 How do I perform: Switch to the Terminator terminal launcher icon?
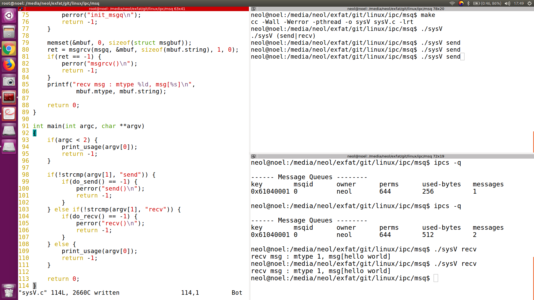coord(9,97)
